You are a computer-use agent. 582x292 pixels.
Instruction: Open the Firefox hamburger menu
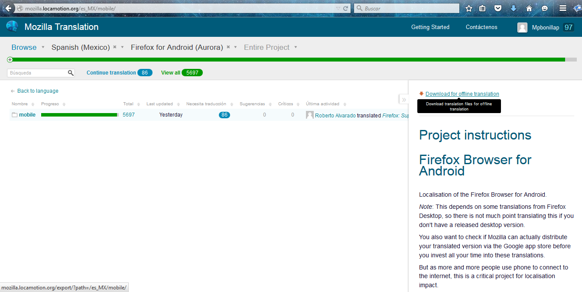[563, 8]
